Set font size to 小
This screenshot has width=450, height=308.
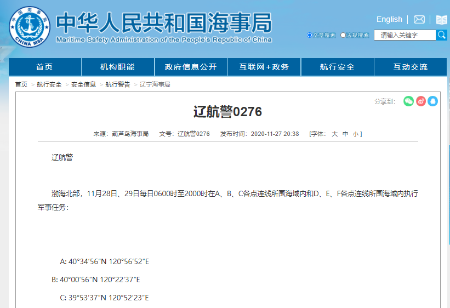coord(356,134)
